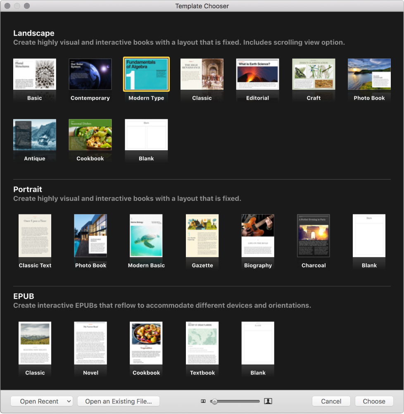Pick the portrait Photo Book template
The height and width of the screenshot is (414, 404).
point(90,236)
